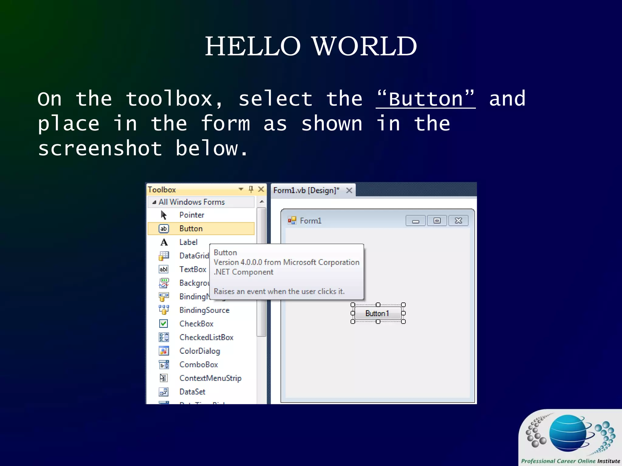Select the Button1 control on the form
622x466 pixels.
(378, 313)
